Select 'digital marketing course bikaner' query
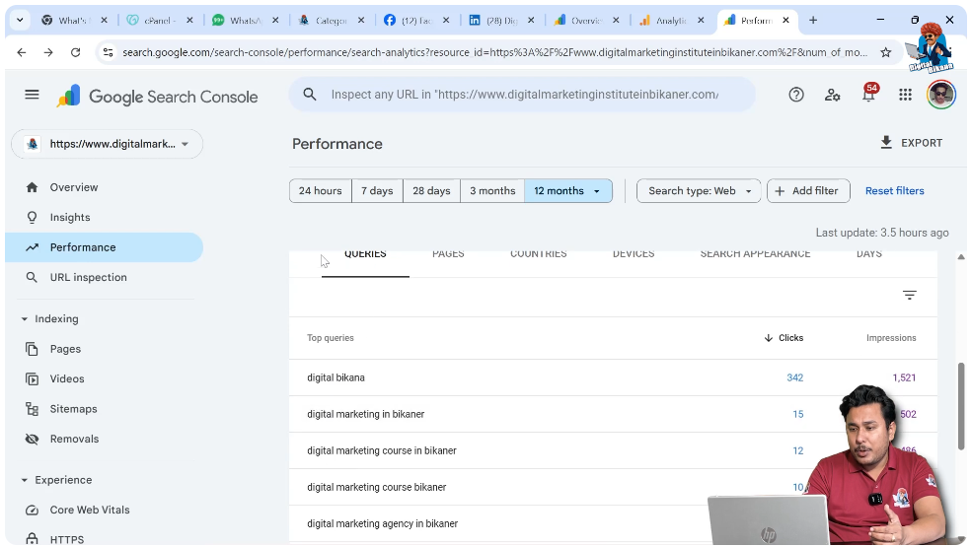 click(613, 487)
